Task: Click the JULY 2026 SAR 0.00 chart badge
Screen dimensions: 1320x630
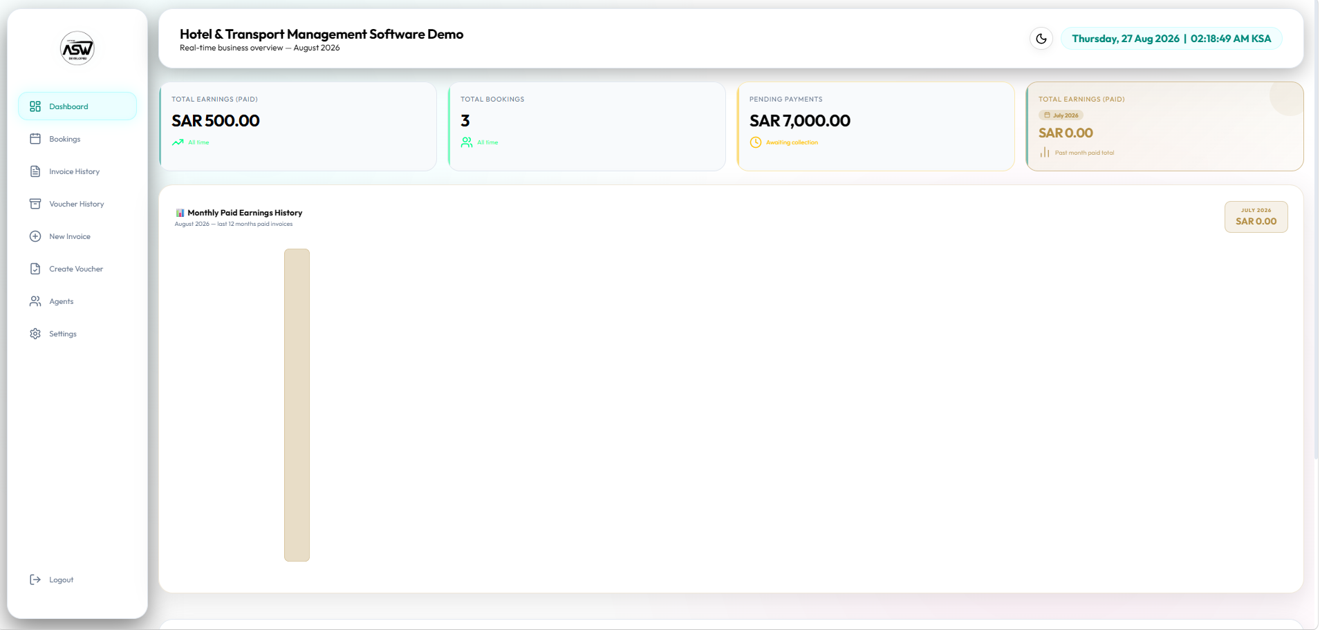Action: 1256,217
